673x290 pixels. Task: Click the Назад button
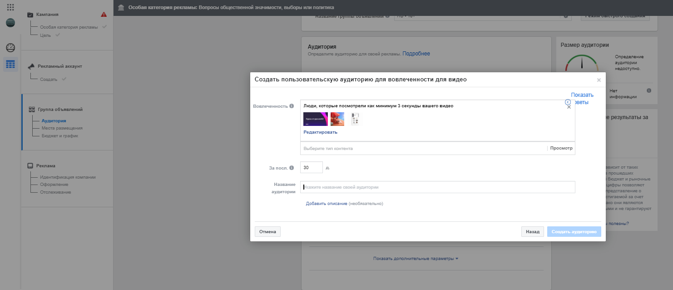(x=532, y=232)
